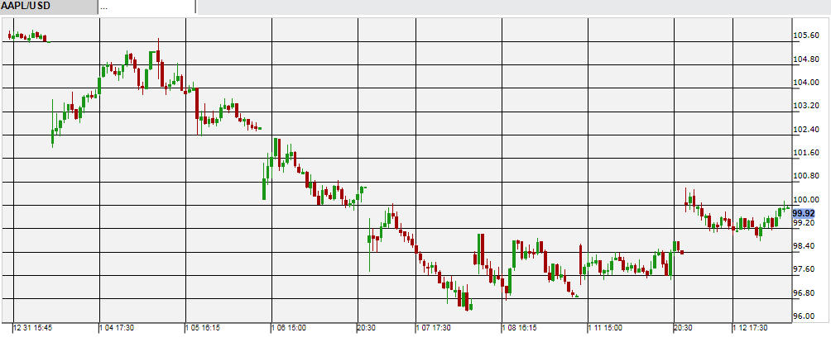This screenshot has width=831, height=342.
Task: Click the 102.40 price axis label
Action: (x=805, y=130)
